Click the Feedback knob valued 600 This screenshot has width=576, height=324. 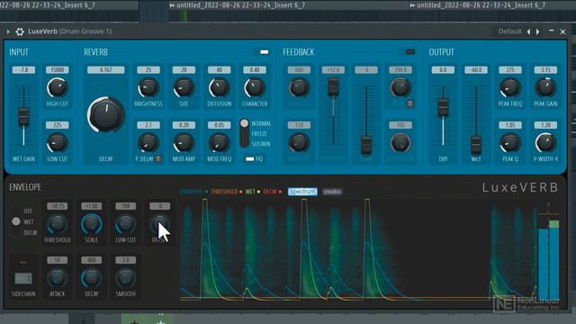point(299,88)
